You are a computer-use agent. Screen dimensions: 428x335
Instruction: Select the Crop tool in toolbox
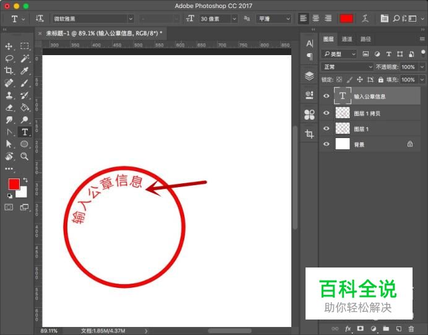pyautogui.click(x=9, y=71)
